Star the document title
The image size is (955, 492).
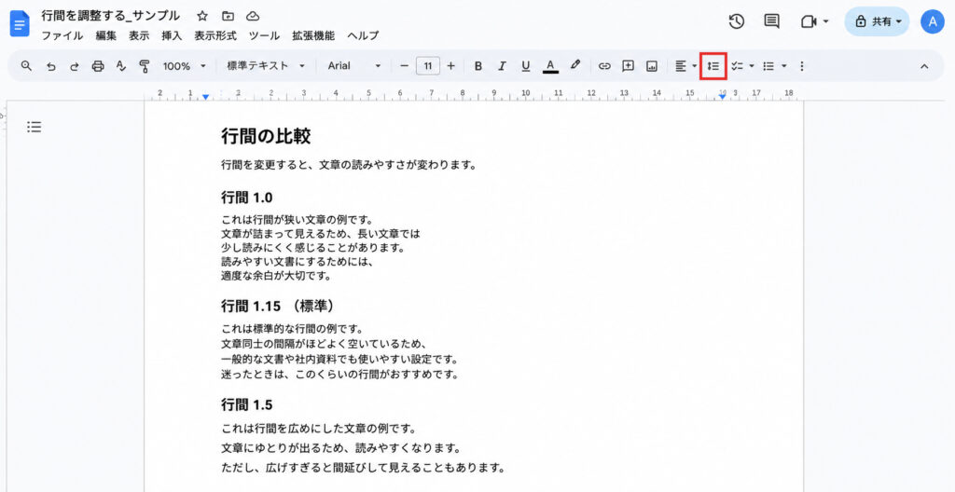point(202,17)
